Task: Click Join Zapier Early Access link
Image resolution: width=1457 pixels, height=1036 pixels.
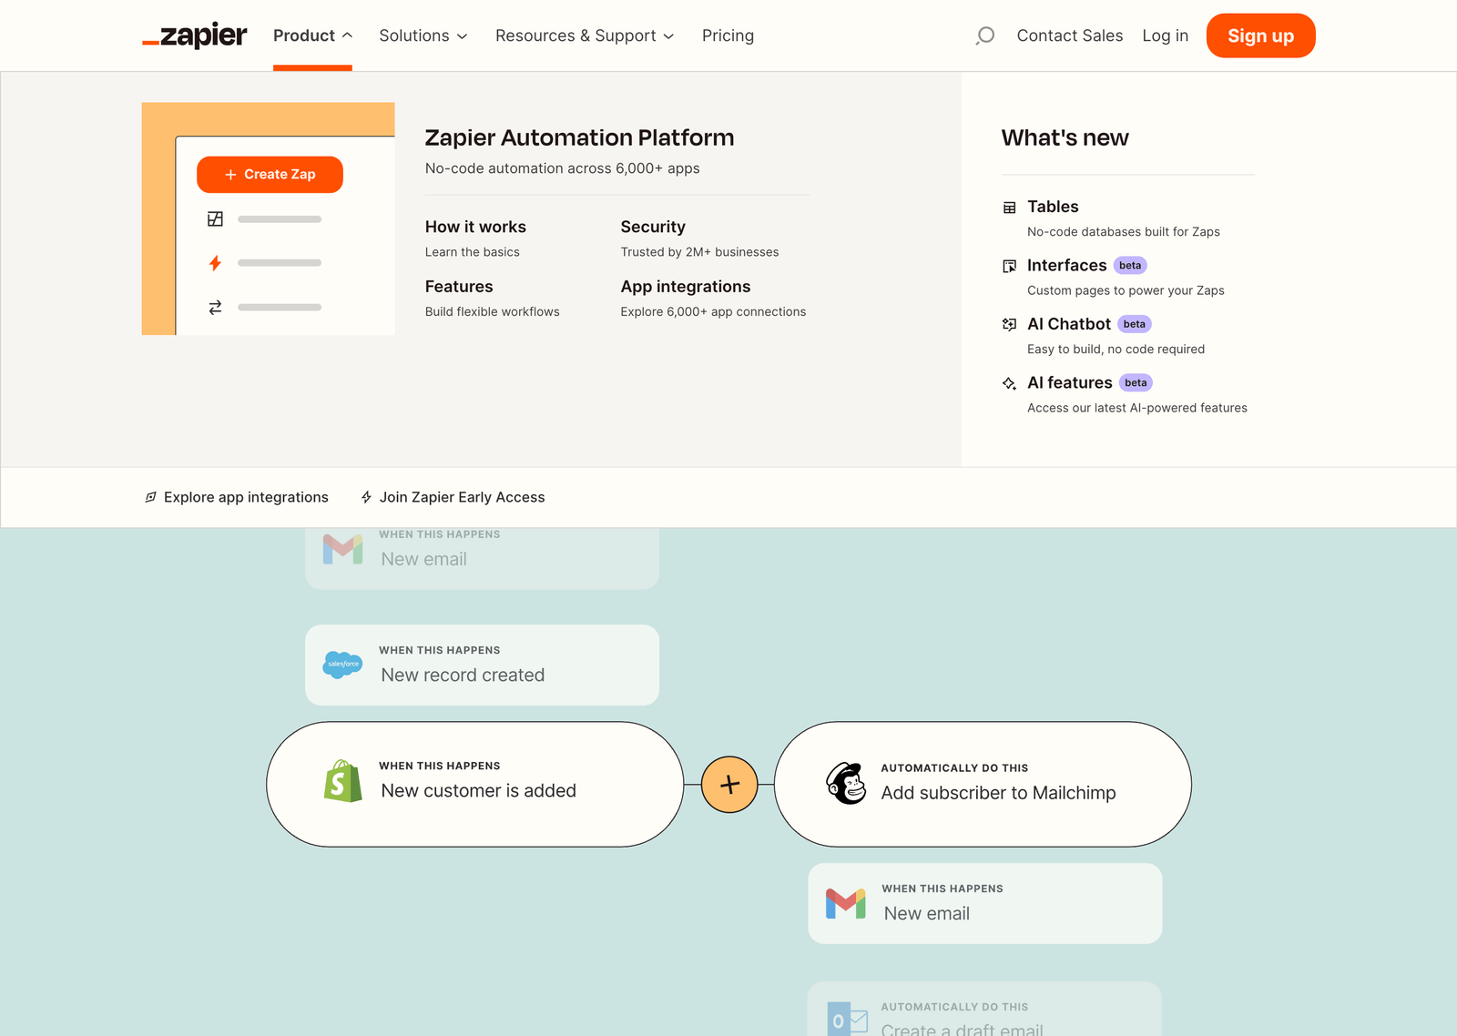Action: click(x=453, y=497)
